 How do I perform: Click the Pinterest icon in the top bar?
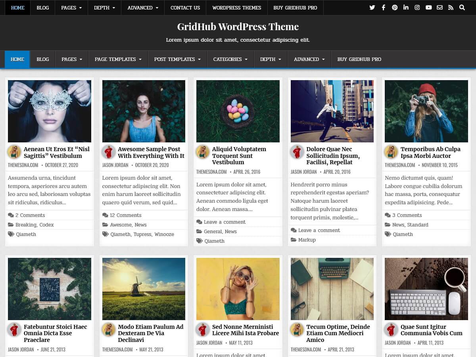[x=395, y=7]
